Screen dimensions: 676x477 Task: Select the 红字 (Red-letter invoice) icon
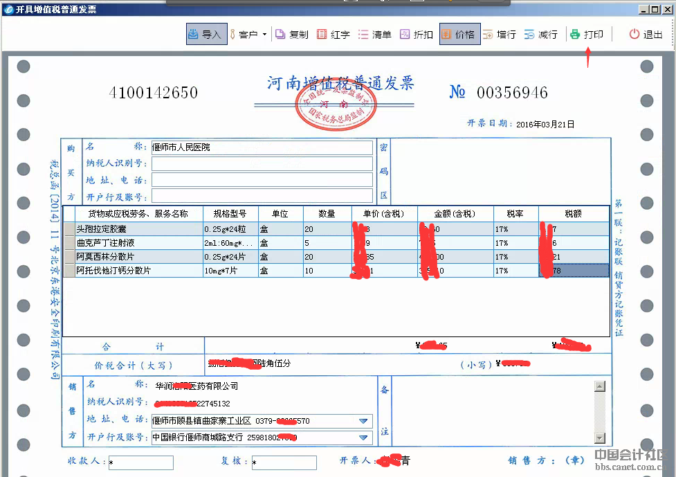[333, 35]
